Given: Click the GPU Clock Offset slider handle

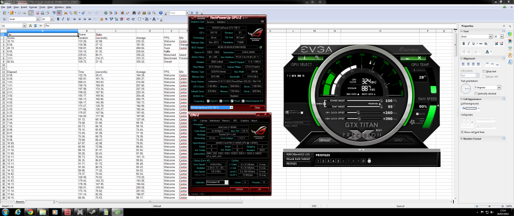Looking at the screenshot, I should (358, 112).
